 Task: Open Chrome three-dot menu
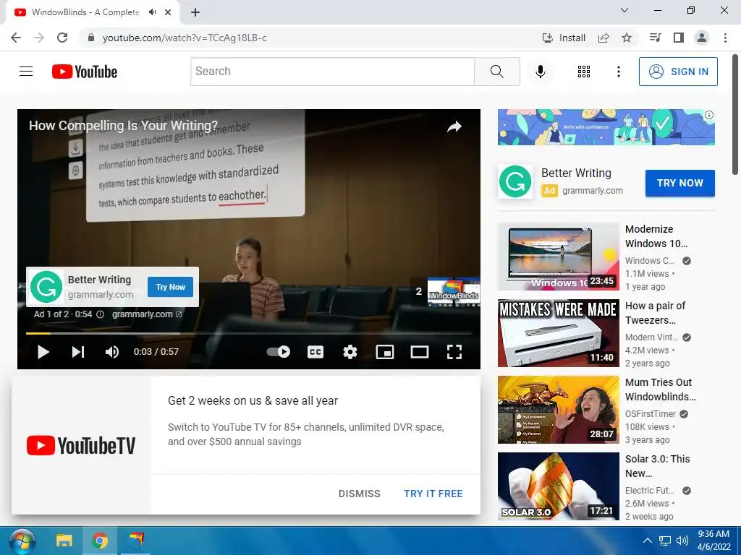pyautogui.click(x=725, y=38)
